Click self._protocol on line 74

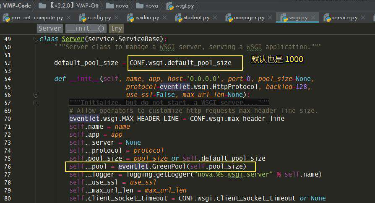tap(95, 151)
